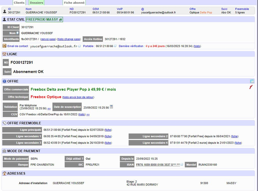Open histo envoi bon de retour link
Screen dimensions: 258x191
(x=78, y=97)
